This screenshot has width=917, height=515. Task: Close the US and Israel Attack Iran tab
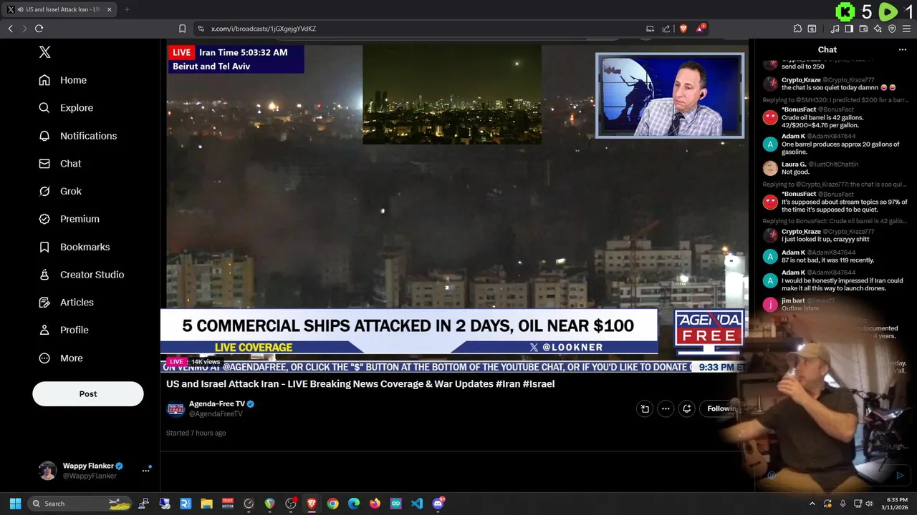[110, 9]
